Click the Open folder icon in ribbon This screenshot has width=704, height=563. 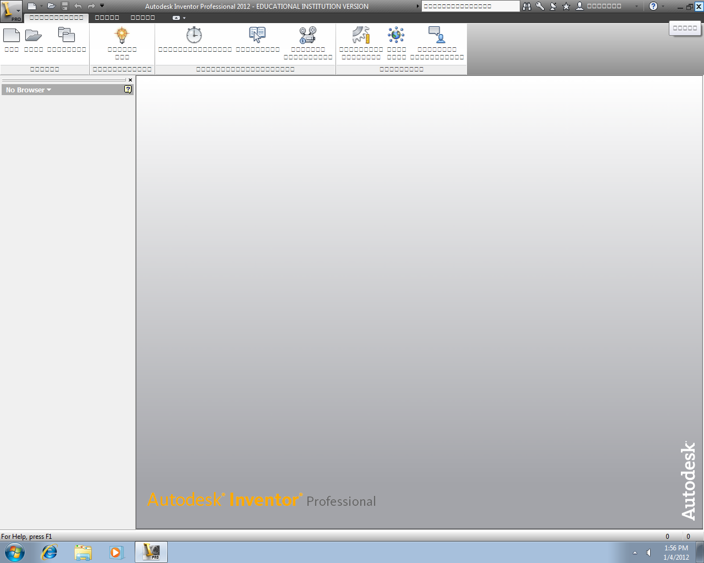(34, 35)
